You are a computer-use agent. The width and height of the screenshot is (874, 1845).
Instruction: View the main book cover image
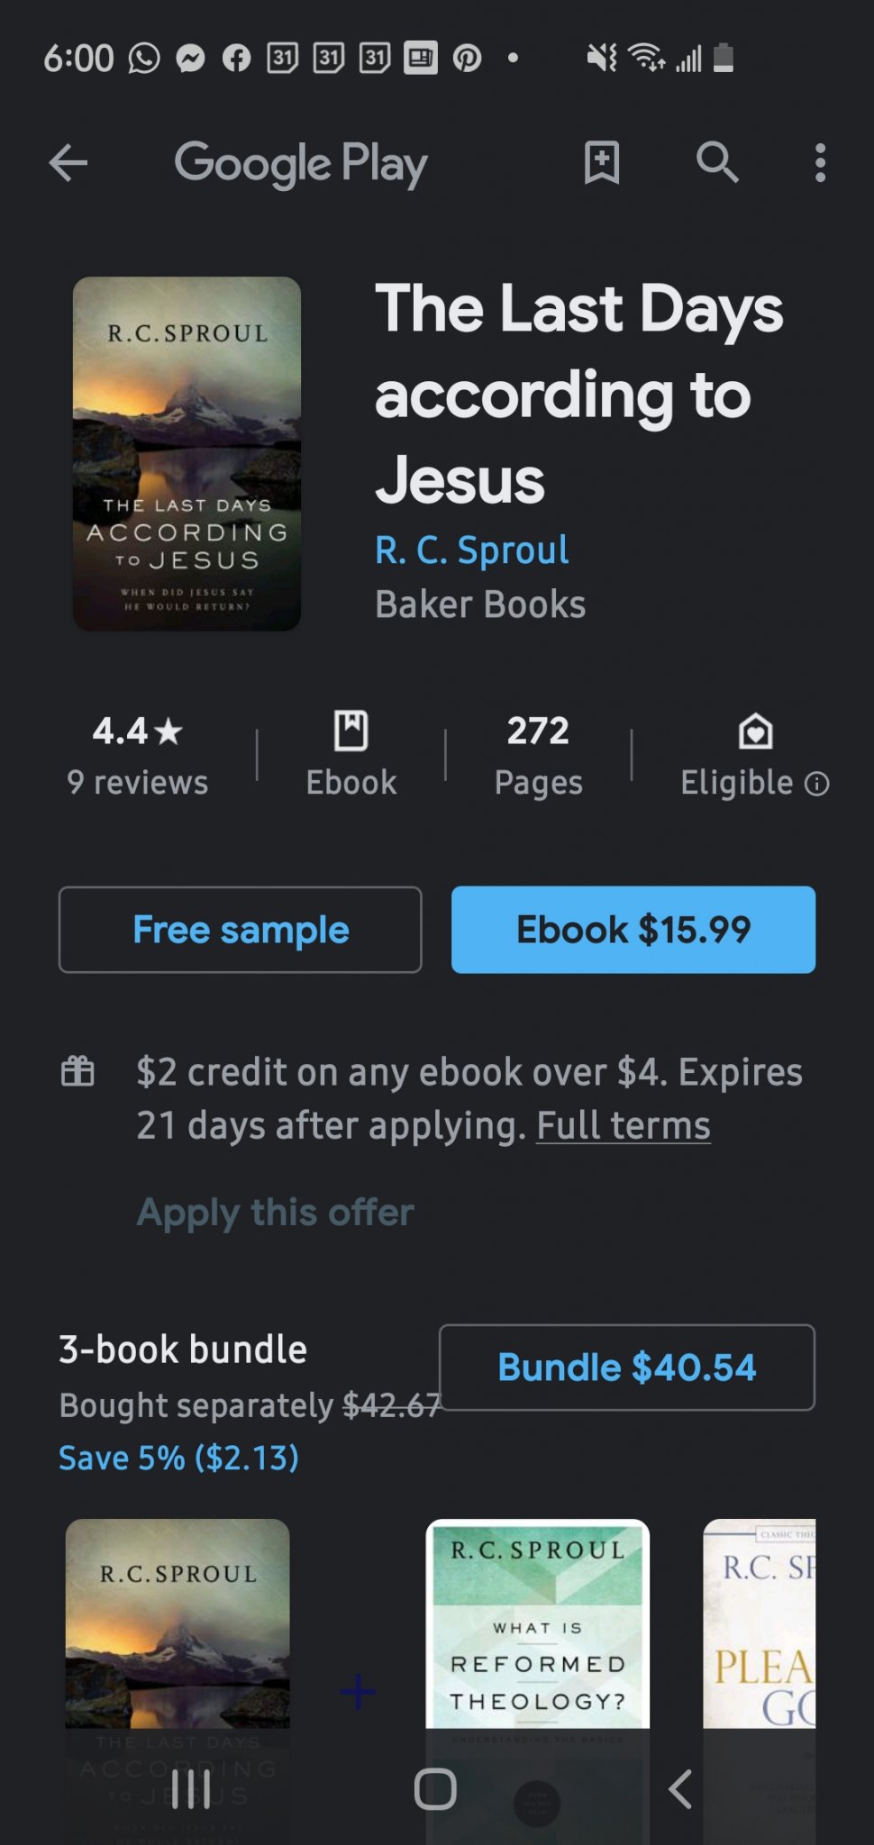187,453
